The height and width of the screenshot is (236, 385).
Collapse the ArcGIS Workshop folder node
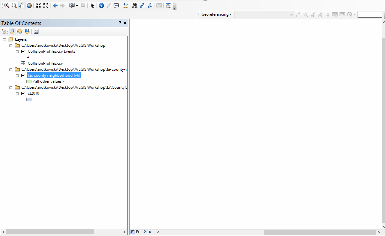11,46
